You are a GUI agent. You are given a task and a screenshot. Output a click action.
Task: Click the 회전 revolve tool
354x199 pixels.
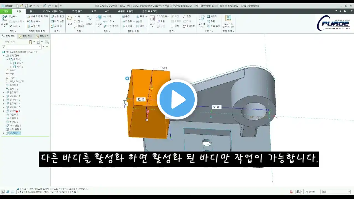[x=107, y=17]
